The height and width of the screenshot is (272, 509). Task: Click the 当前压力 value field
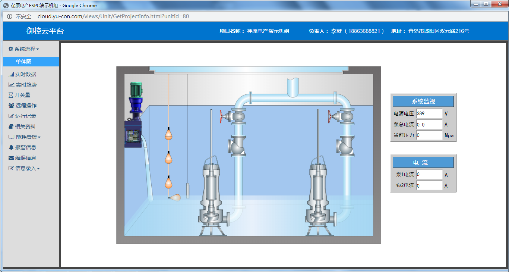coord(429,135)
